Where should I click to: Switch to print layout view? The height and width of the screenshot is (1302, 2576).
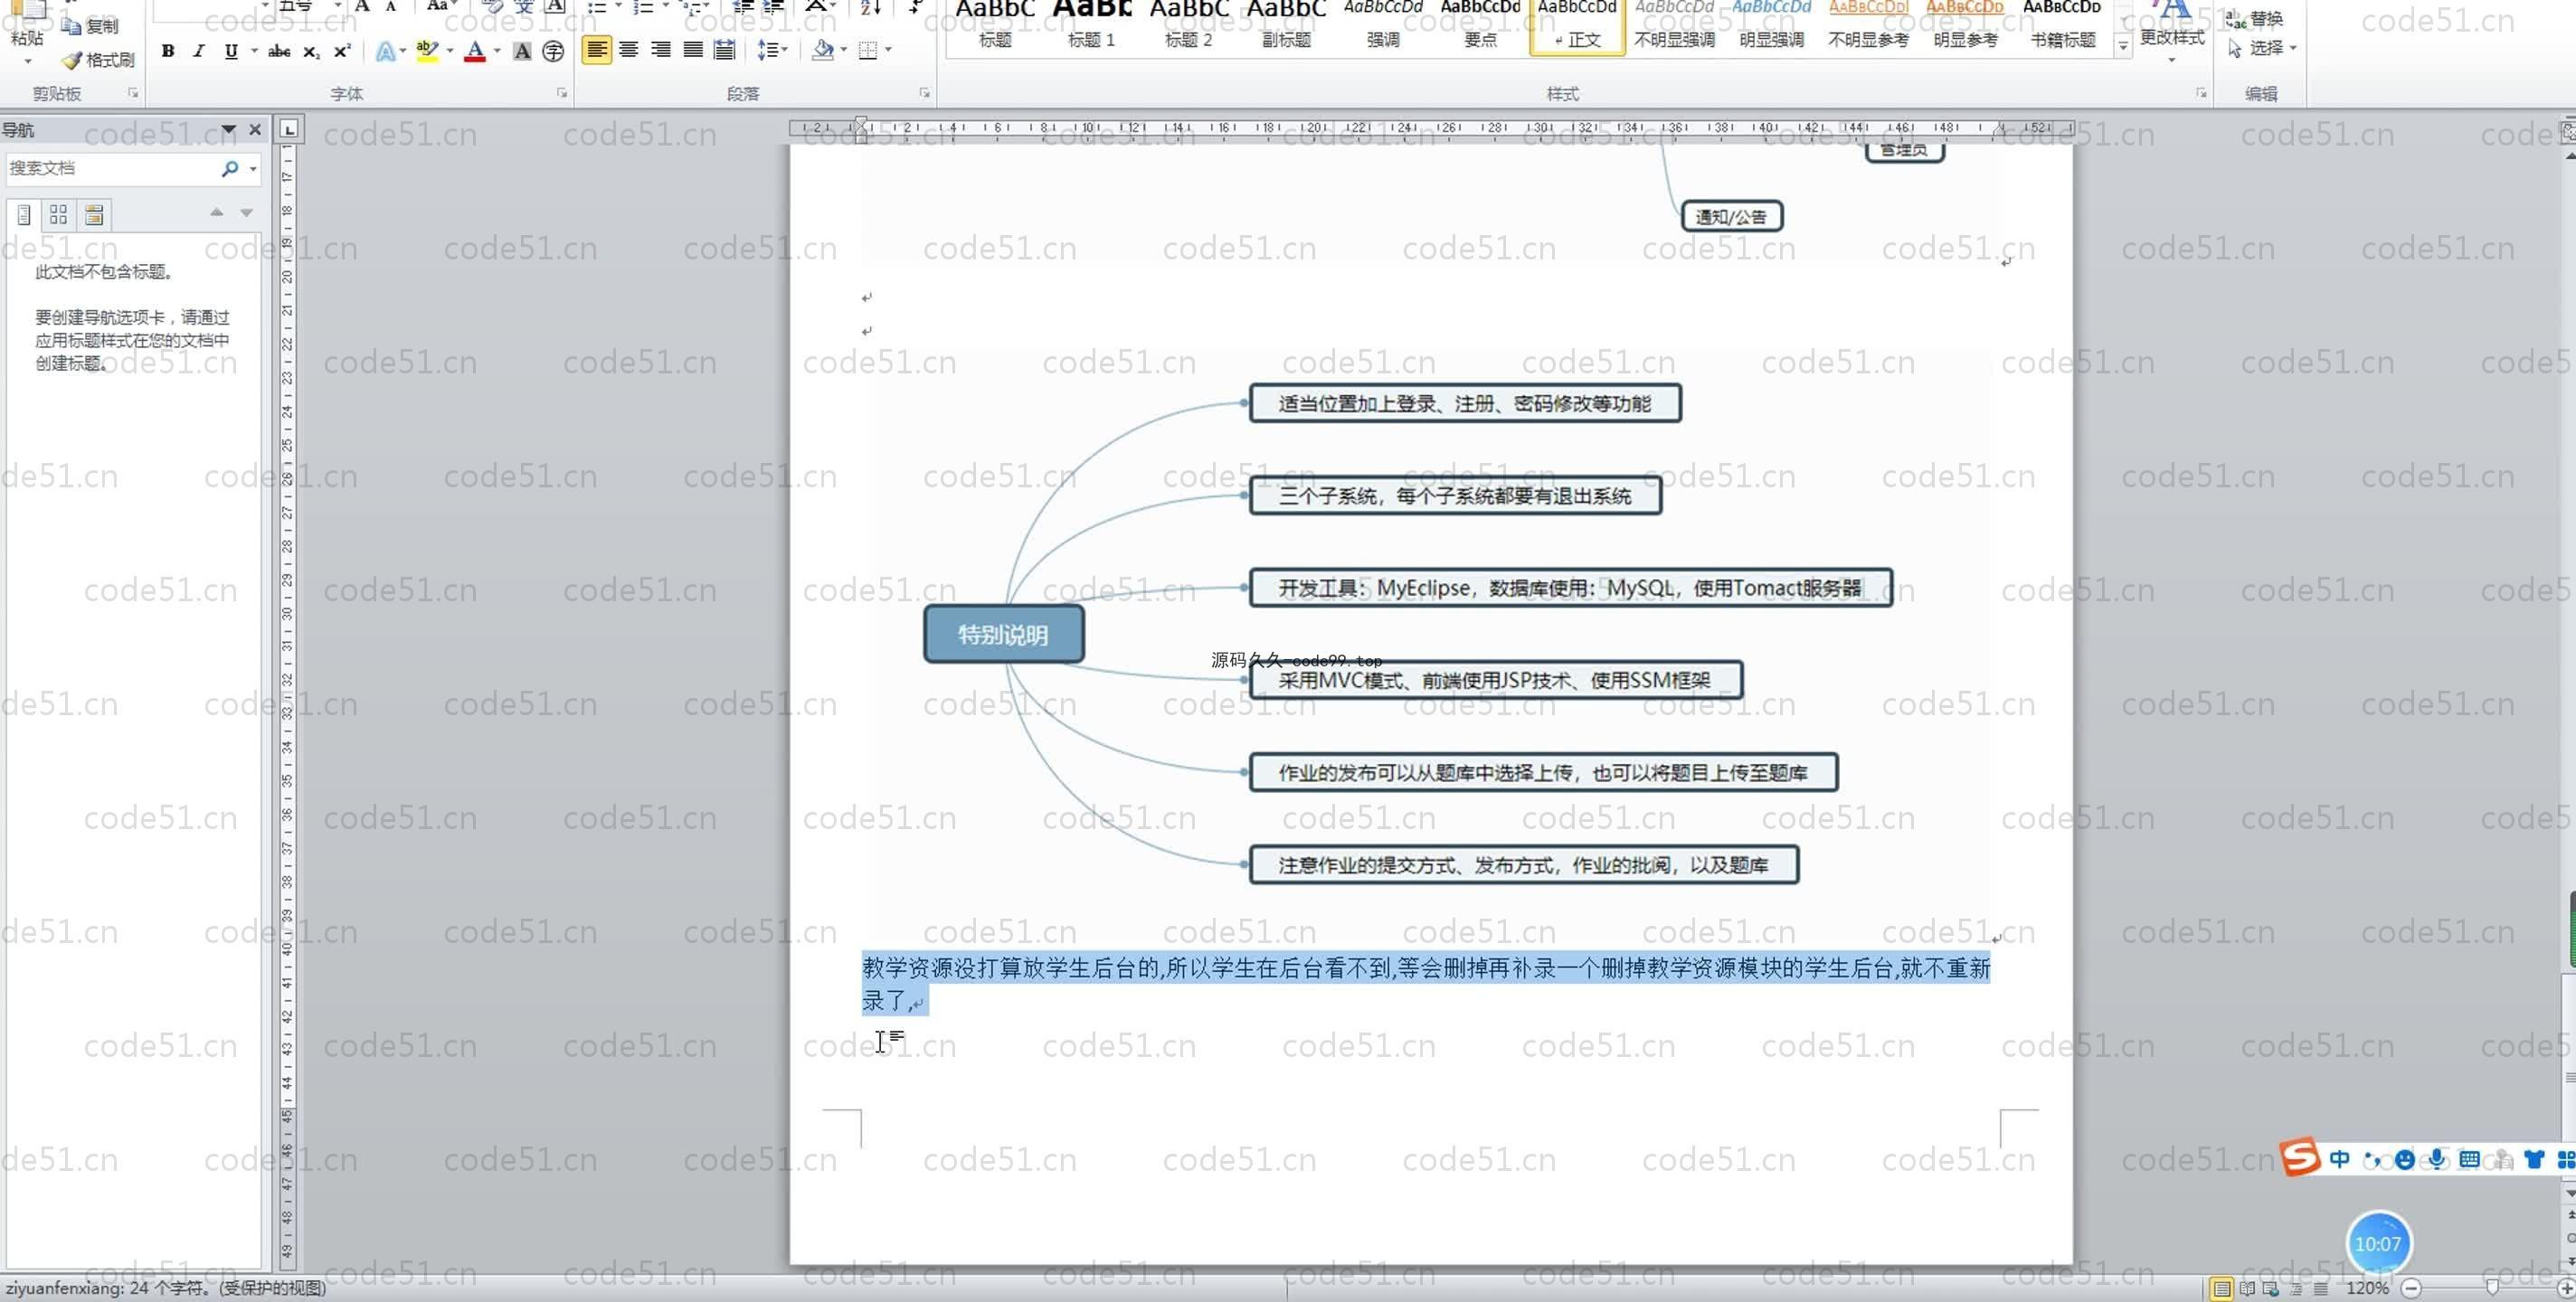[x=2221, y=1289]
